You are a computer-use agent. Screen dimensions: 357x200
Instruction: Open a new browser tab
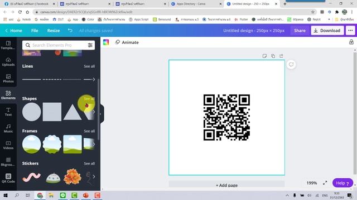pyautogui.click(x=284, y=4)
